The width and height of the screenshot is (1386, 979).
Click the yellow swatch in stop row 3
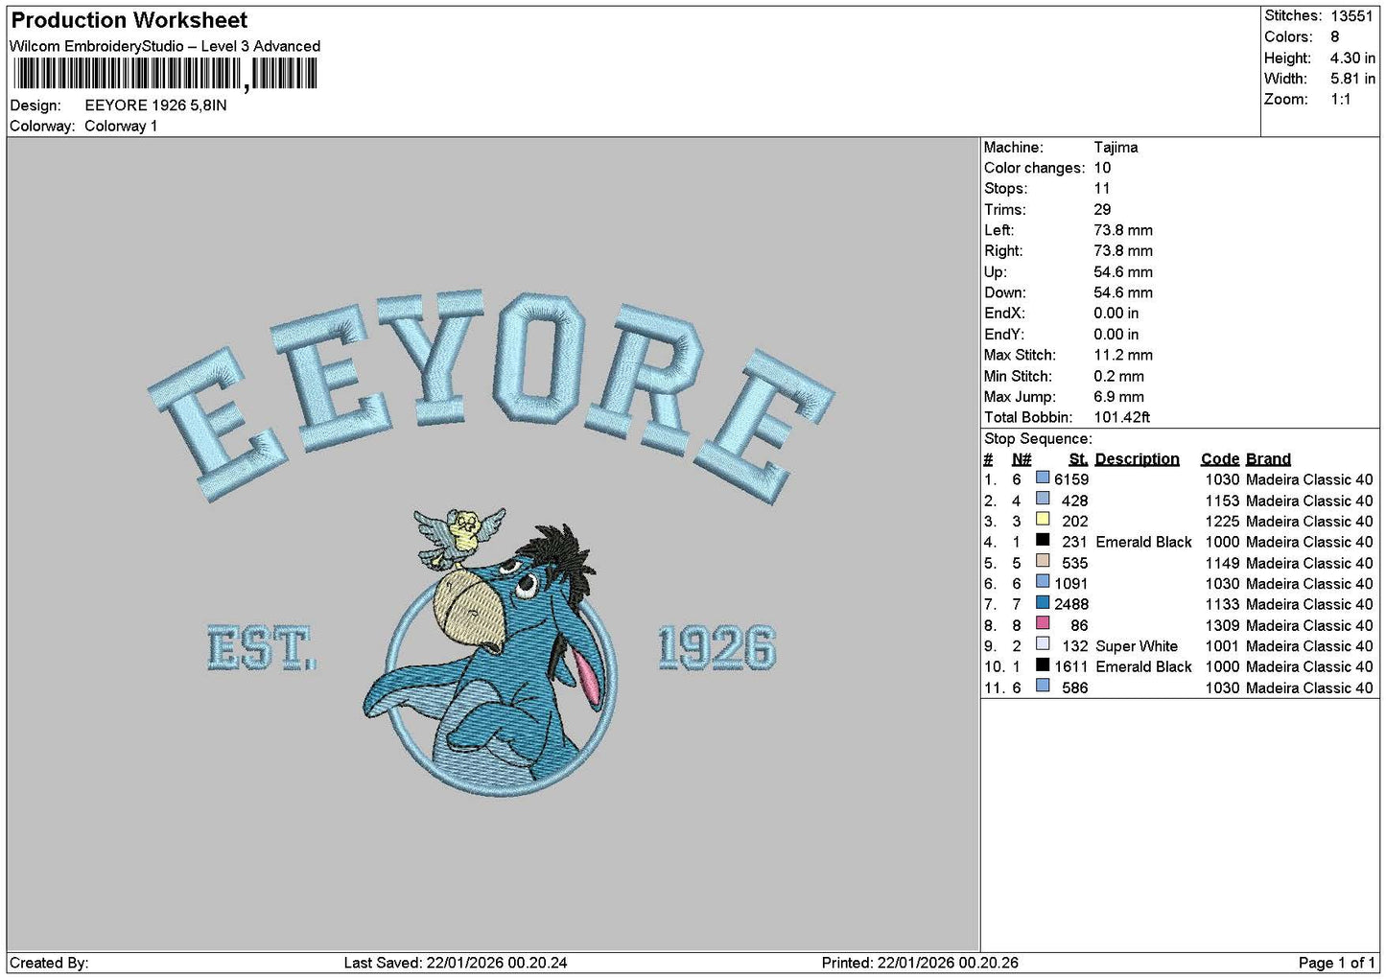click(x=1043, y=519)
